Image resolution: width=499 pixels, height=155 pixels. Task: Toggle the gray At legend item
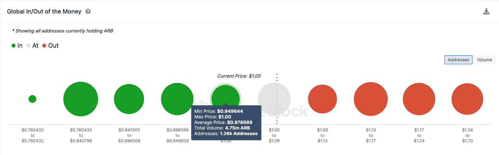point(32,46)
